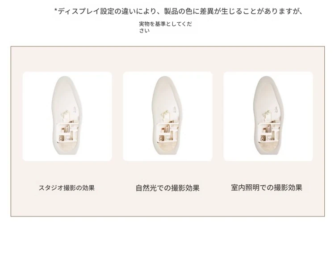Click the スタジオ撮影の効果 caption
Screen dimensions: 335x262
coord(67,188)
